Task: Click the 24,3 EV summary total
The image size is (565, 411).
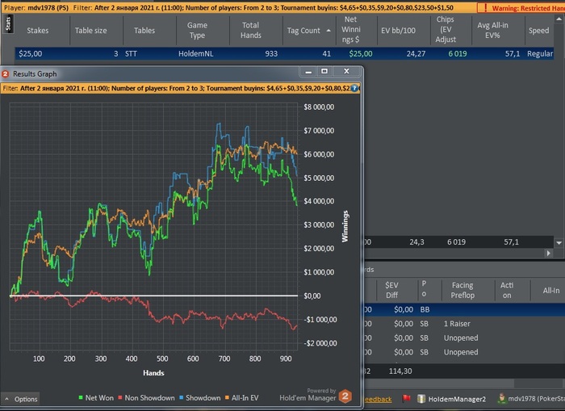Action: (x=416, y=242)
